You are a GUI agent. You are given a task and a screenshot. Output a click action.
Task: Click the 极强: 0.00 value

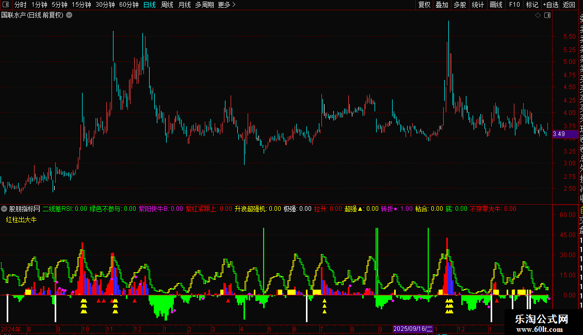click(298, 209)
